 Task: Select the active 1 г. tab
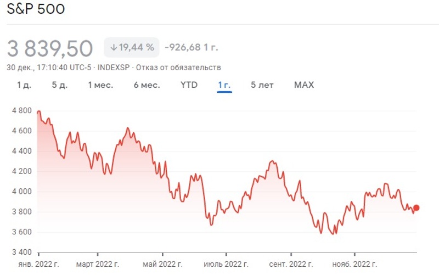[x=224, y=85]
